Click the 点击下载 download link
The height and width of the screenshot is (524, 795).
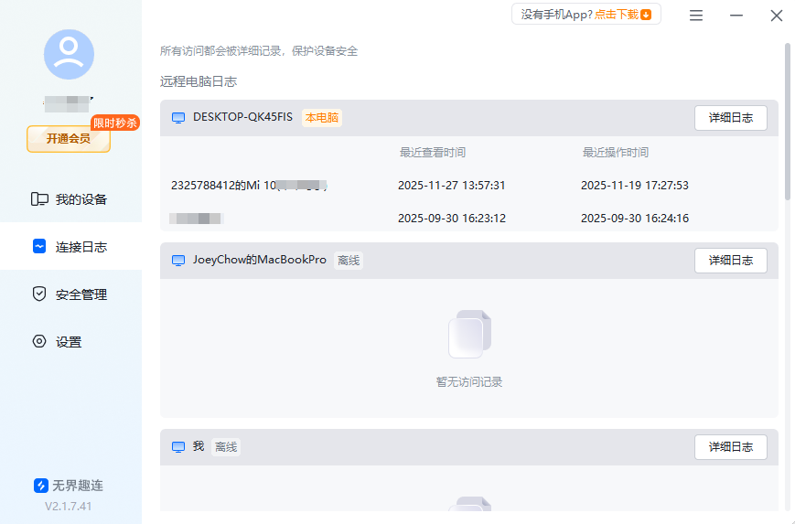(616, 15)
